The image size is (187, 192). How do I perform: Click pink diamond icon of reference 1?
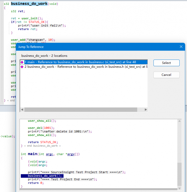[22, 62]
